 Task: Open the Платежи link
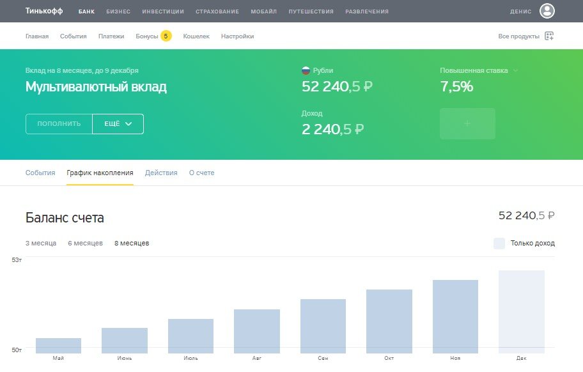click(x=111, y=36)
